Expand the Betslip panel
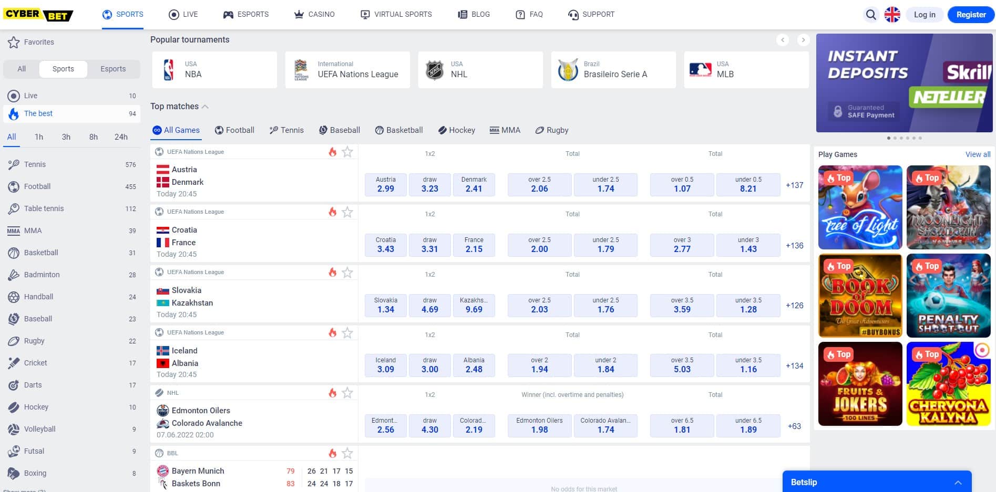This screenshot has height=492, width=996. click(x=877, y=482)
